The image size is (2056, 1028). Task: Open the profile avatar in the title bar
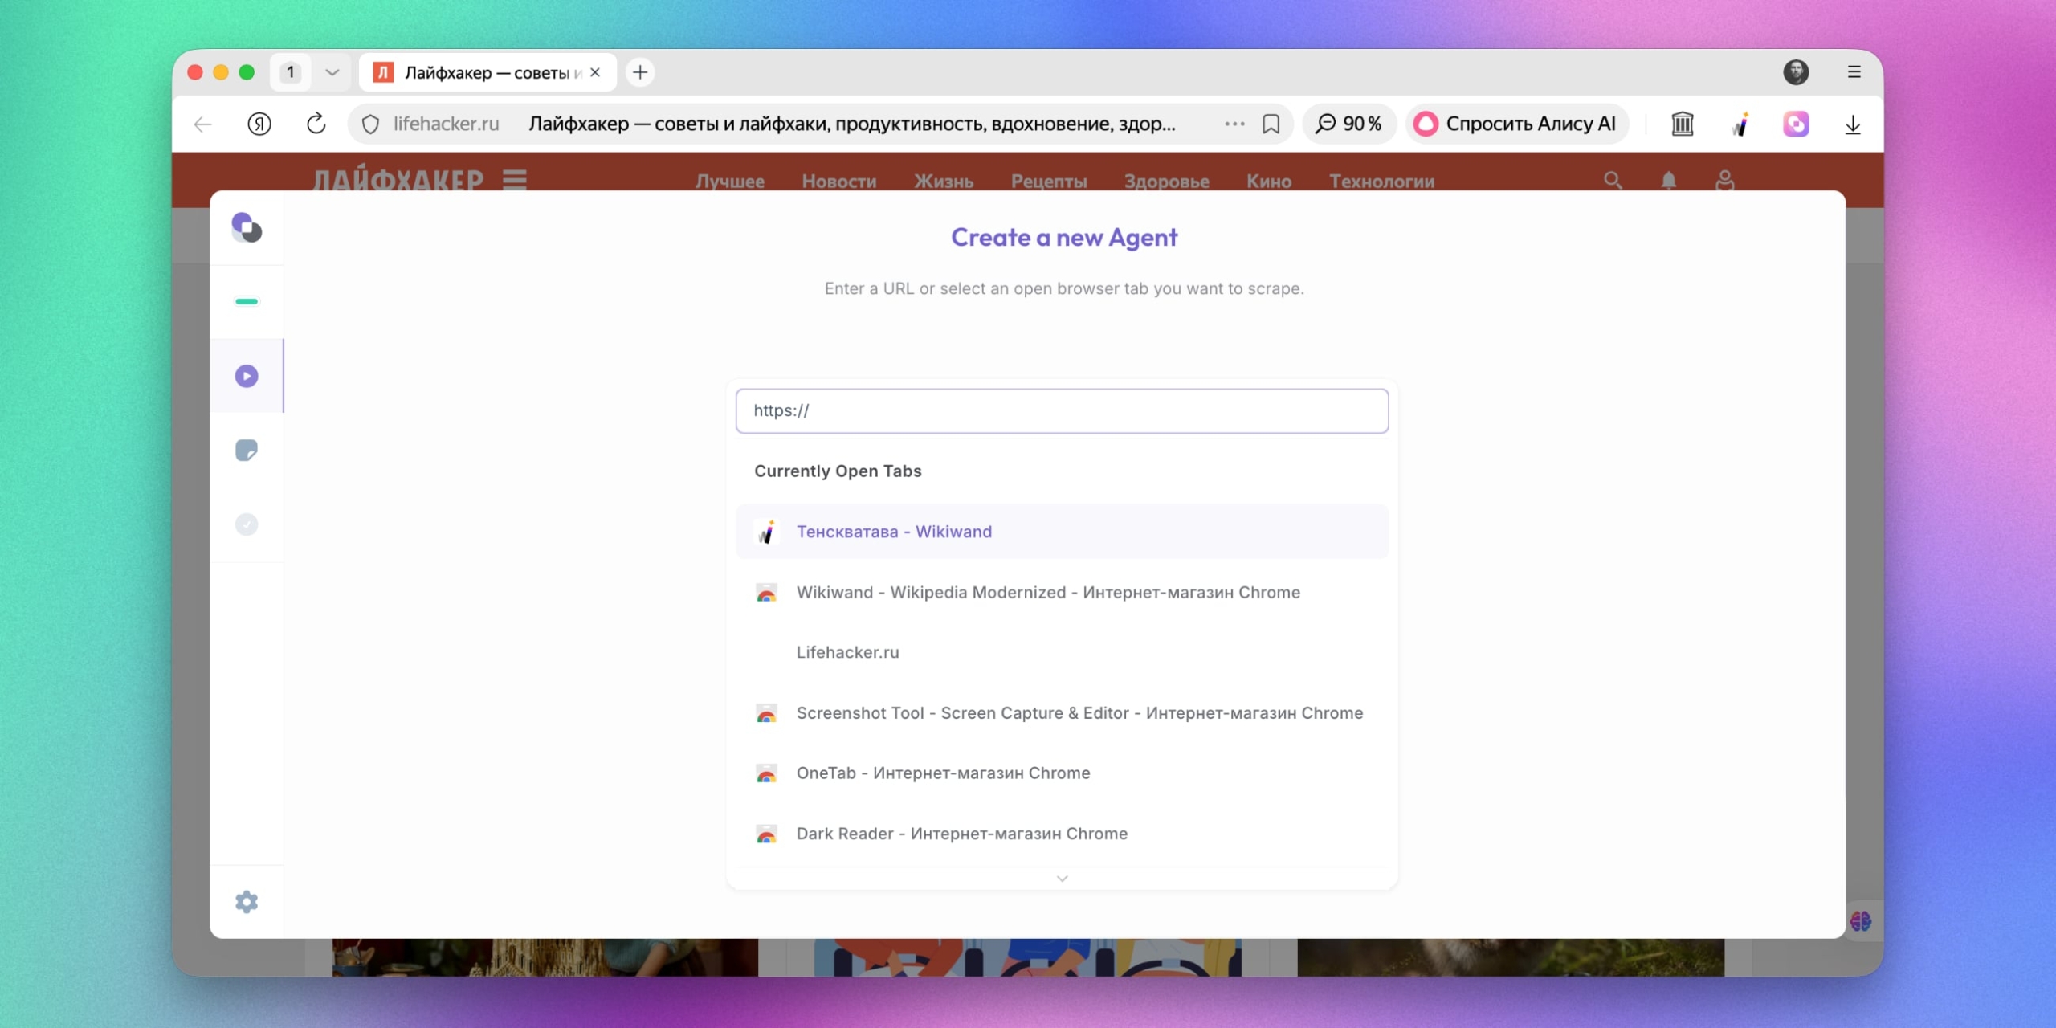tap(1796, 71)
